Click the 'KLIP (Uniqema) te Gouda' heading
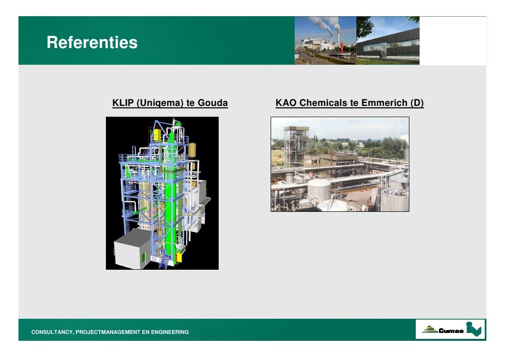Screen dimensions: 505x357 coord(170,103)
